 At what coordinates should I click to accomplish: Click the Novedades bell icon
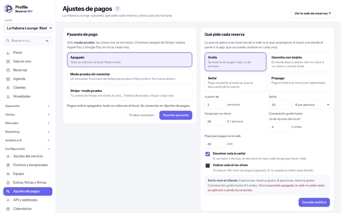click(8, 96)
